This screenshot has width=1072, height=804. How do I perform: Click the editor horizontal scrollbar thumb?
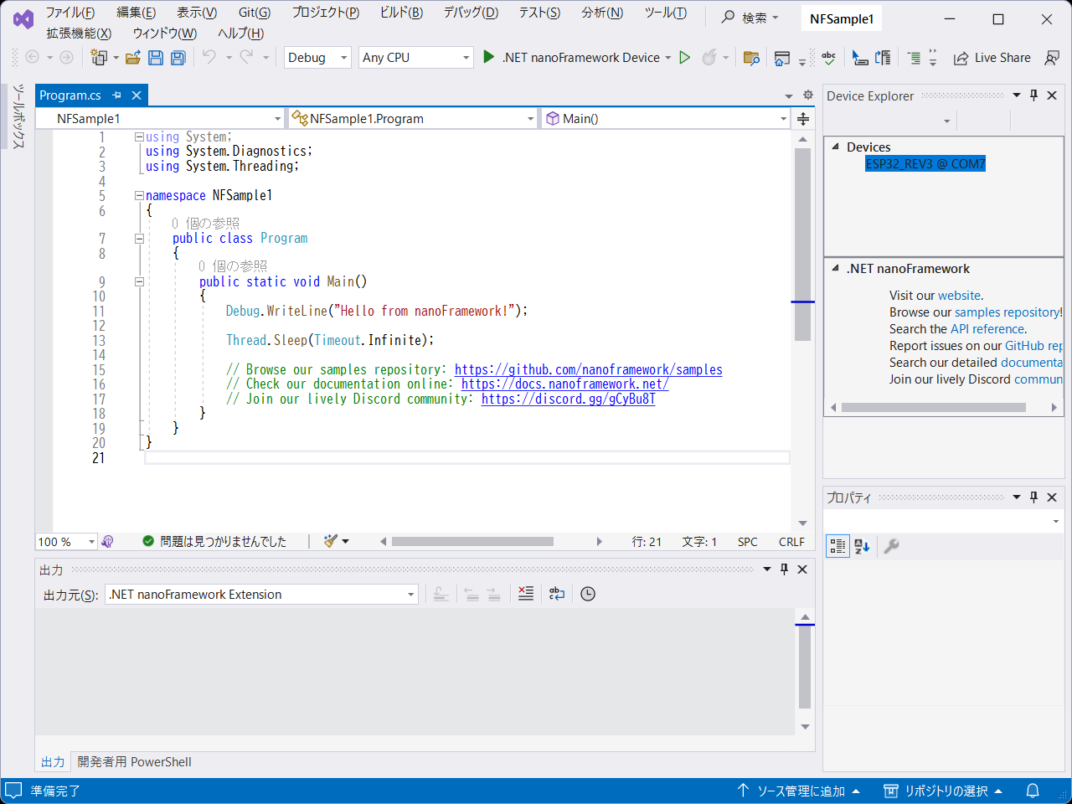pos(472,542)
